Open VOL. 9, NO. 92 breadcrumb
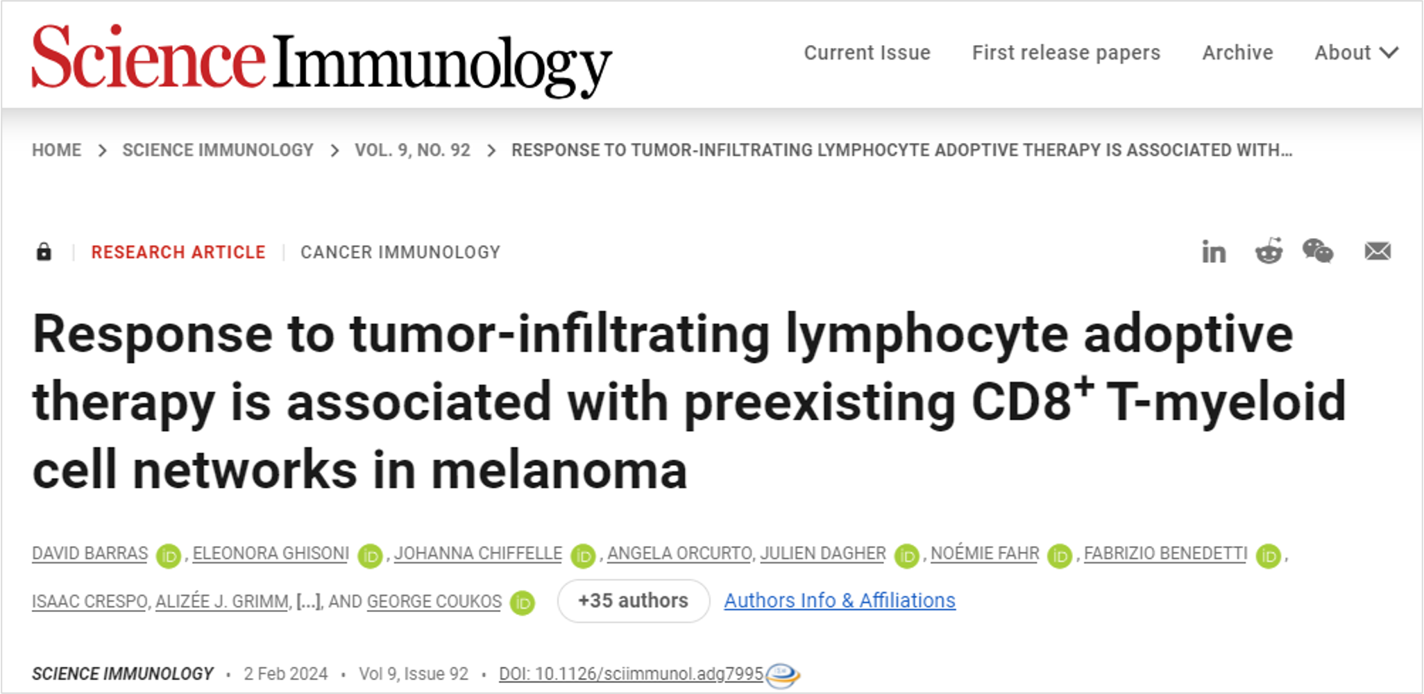 [x=412, y=150]
